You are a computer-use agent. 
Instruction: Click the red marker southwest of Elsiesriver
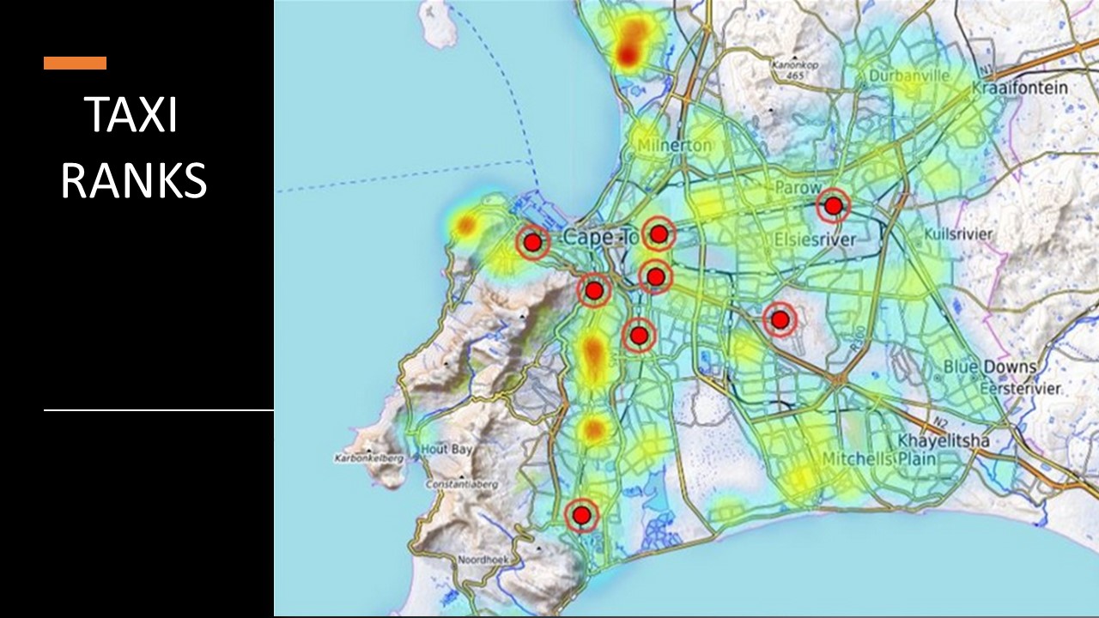coord(780,320)
